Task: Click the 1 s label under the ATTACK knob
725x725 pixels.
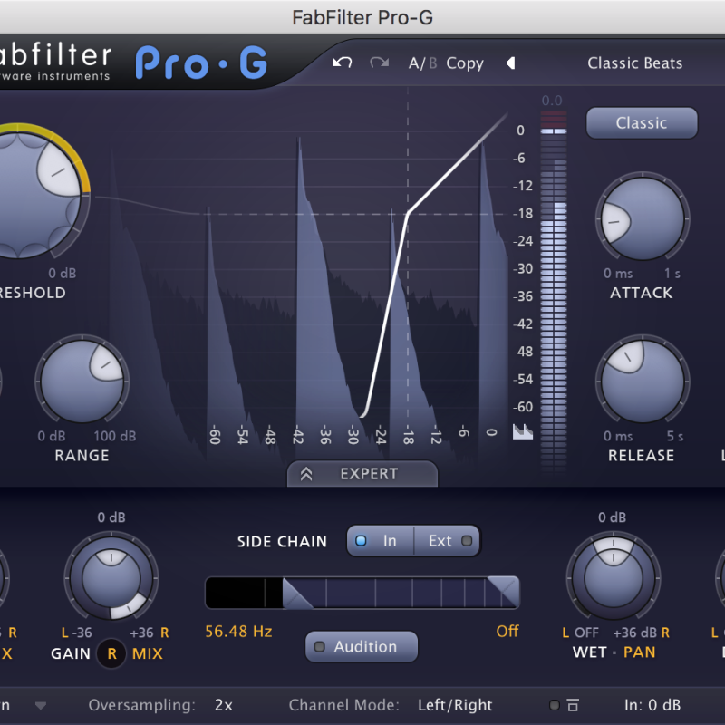Action: pyautogui.click(x=672, y=274)
